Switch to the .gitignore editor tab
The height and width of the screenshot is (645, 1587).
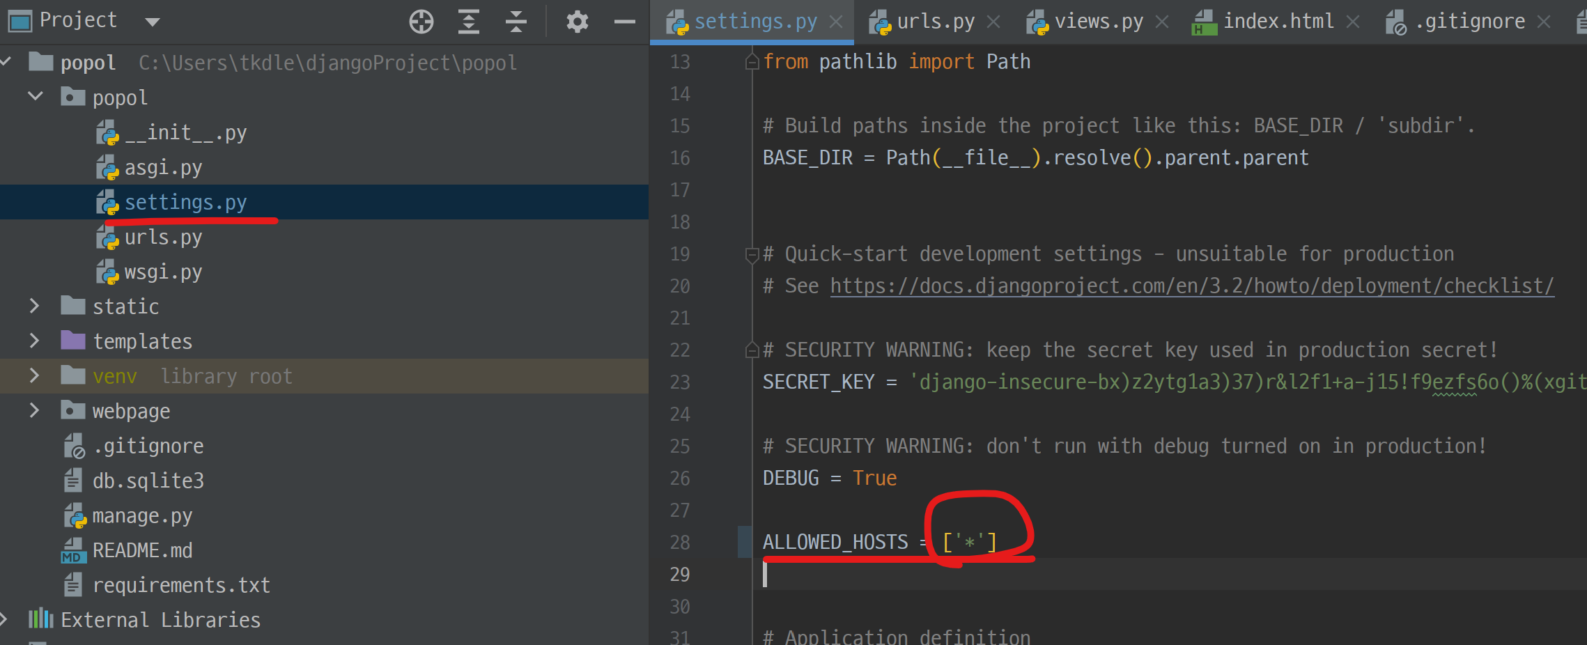click(1470, 22)
